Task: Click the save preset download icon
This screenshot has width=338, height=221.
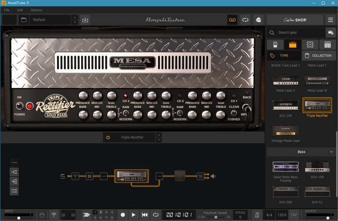Action: pos(85,20)
